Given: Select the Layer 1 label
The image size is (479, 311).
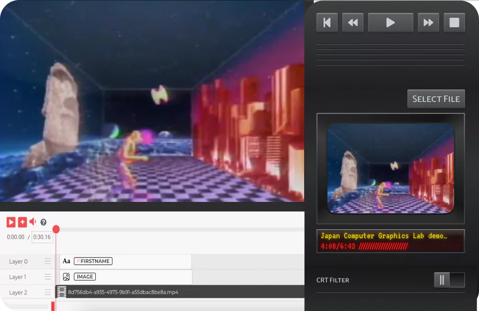Looking at the screenshot, I should tap(17, 277).
